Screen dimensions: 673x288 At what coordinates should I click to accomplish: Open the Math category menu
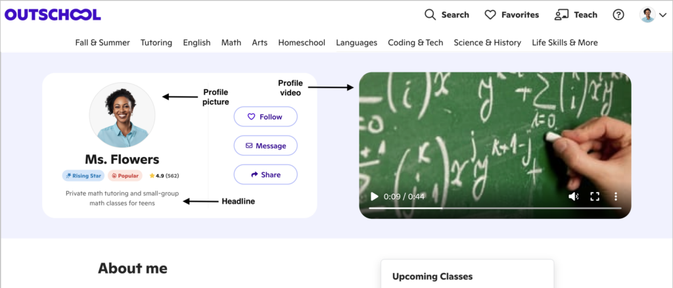231,43
